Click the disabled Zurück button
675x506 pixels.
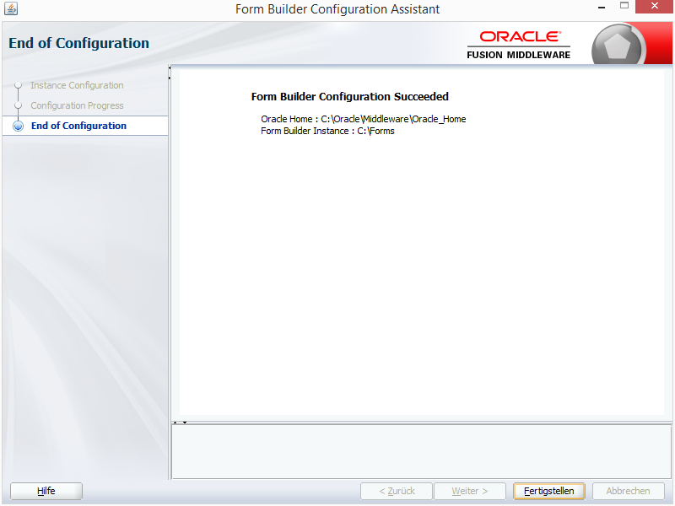397,491
